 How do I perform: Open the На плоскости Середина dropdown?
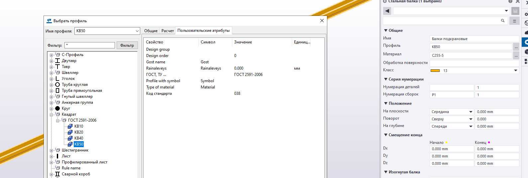point(471,112)
